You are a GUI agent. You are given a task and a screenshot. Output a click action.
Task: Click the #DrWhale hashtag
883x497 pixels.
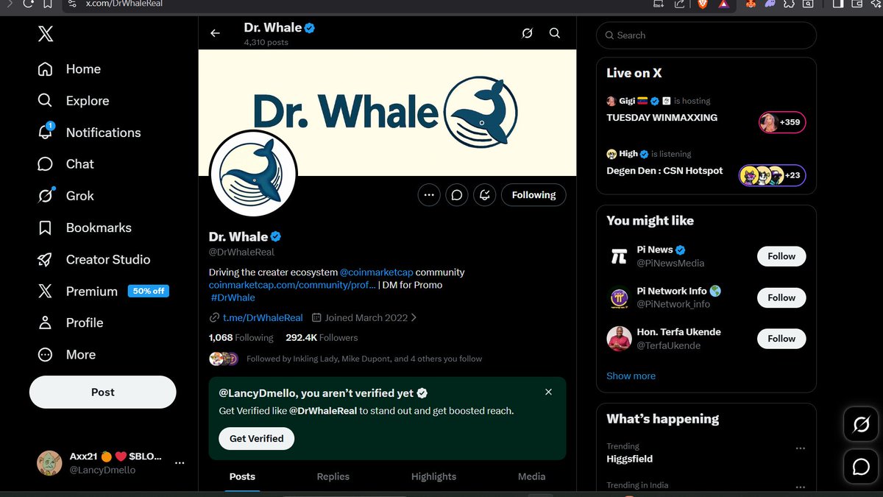[x=233, y=297]
